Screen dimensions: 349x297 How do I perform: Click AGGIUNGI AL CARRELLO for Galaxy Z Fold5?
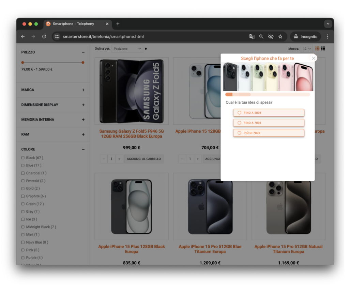point(143,159)
